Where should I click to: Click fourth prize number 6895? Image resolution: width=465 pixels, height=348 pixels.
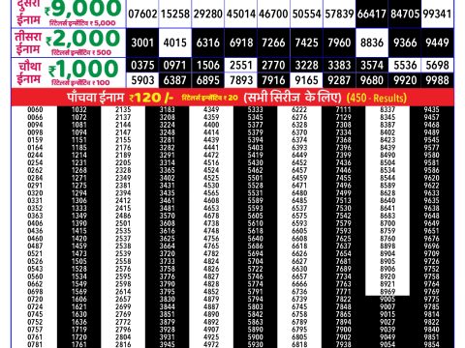[208, 80]
